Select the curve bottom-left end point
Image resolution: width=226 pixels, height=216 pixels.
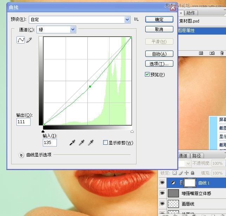[44, 124]
